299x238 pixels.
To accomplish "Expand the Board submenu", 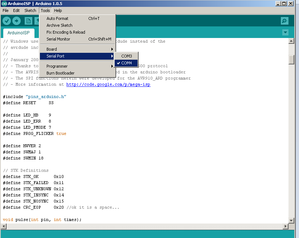I will click(x=77, y=49).
